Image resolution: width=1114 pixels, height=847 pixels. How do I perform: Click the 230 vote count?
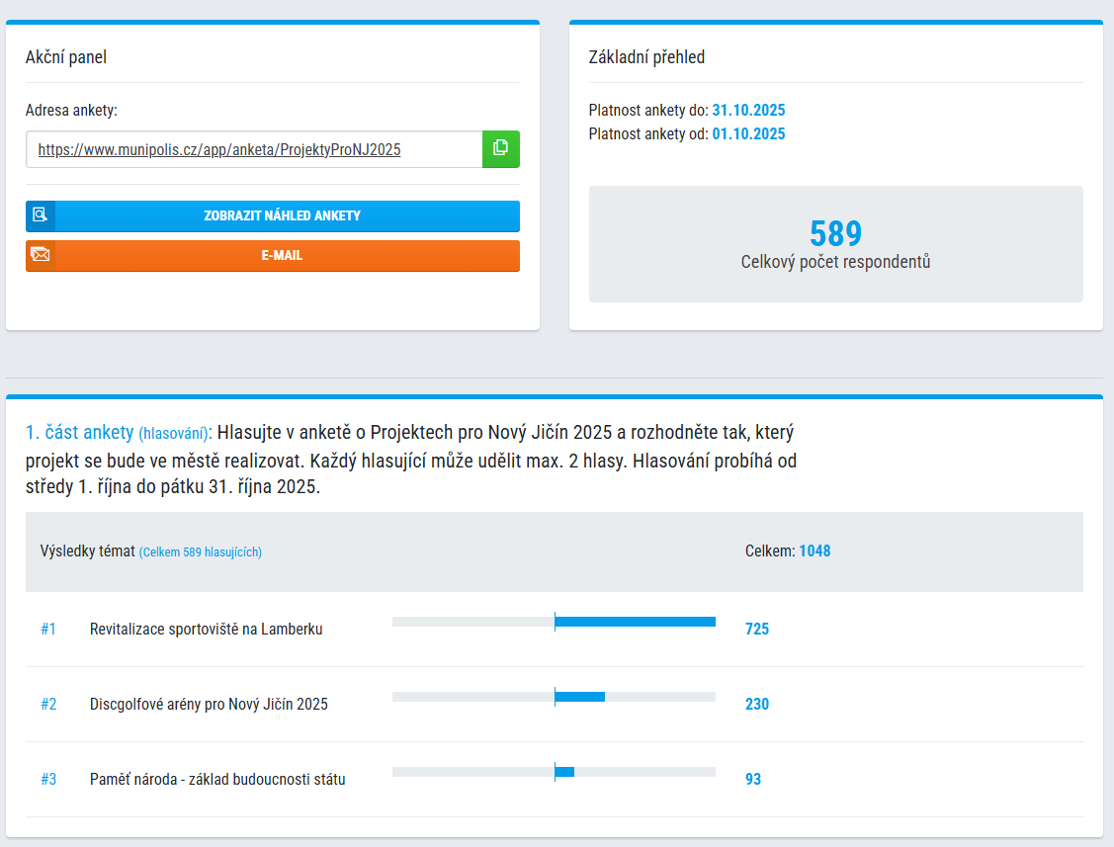tap(757, 705)
